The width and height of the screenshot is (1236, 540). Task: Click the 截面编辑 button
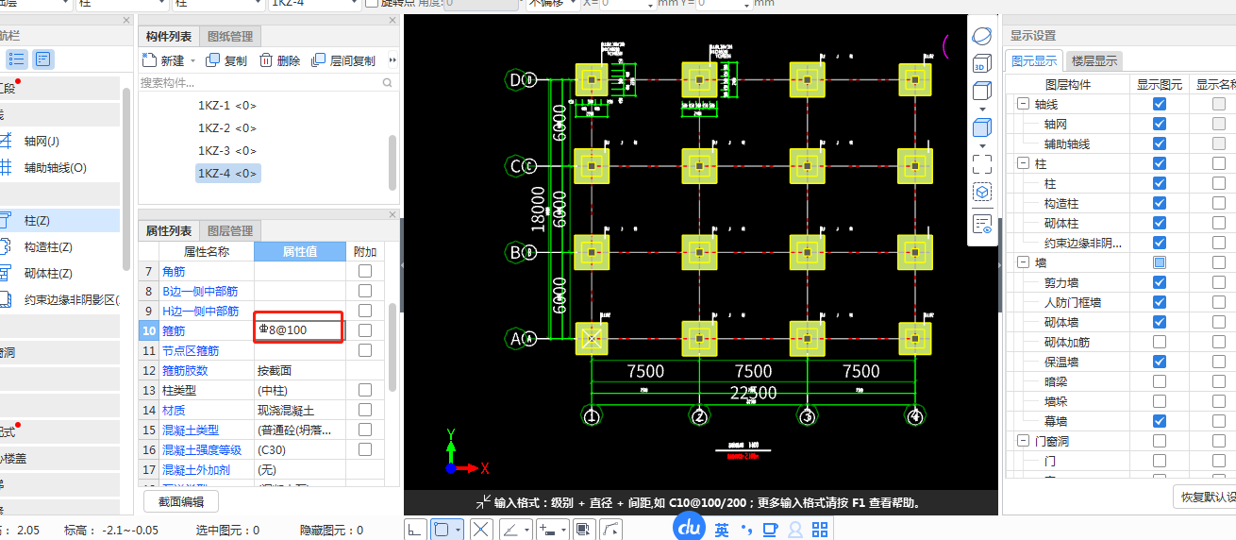180,501
